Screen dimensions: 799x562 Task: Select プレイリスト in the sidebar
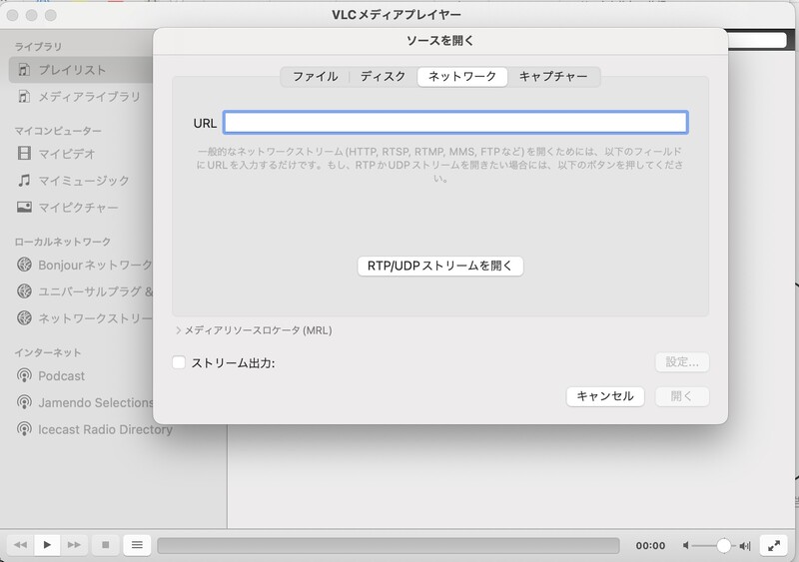72,70
